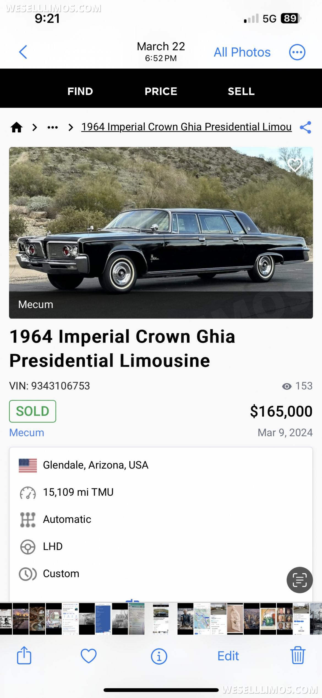Tap Edit to modify the photo
This screenshot has height=698, width=322.
pyautogui.click(x=227, y=656)
